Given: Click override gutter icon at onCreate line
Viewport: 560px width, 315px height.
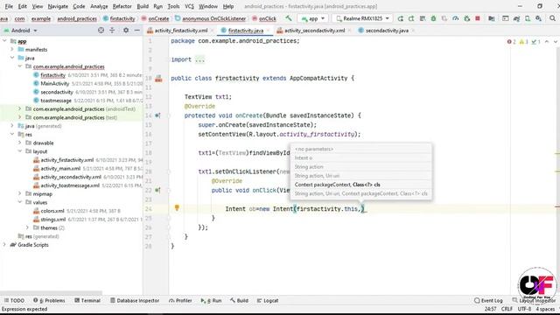Looking at the screenshot, I should [157, 115].
